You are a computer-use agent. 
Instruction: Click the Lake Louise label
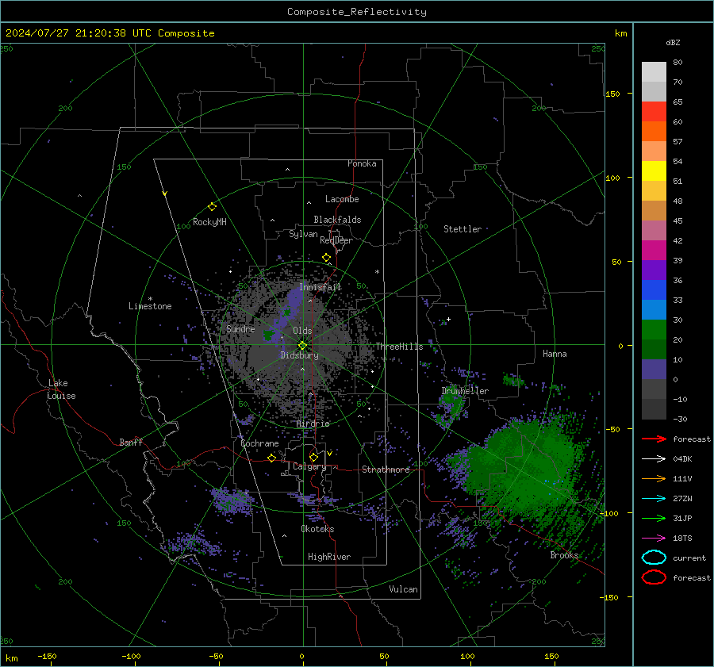click(x=61, y=389)
